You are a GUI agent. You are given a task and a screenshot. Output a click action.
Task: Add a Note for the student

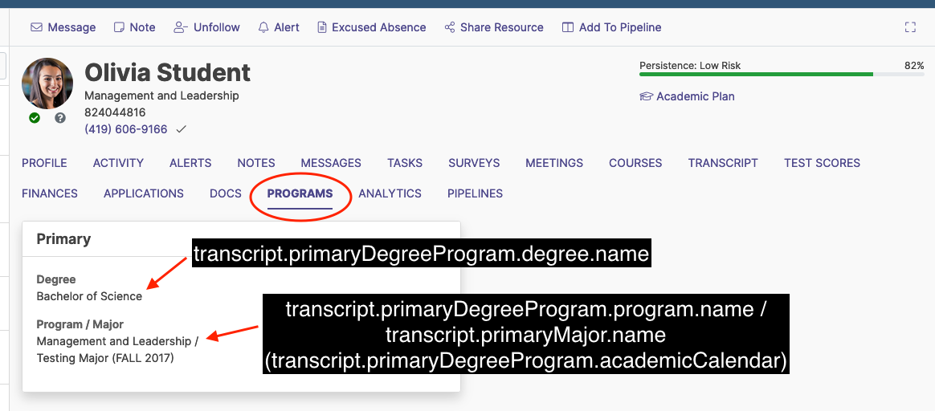click(135, 27)
